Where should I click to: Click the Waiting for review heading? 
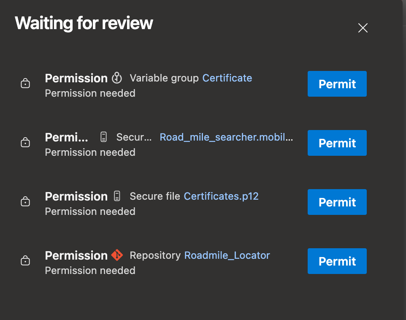pyautogui.click(x=84, y=23)
